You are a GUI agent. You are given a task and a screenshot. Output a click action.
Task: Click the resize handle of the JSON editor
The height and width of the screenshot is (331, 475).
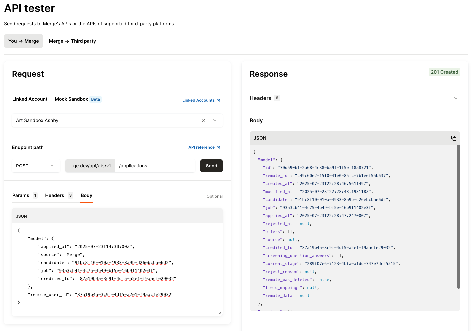[x=220, y=313]
